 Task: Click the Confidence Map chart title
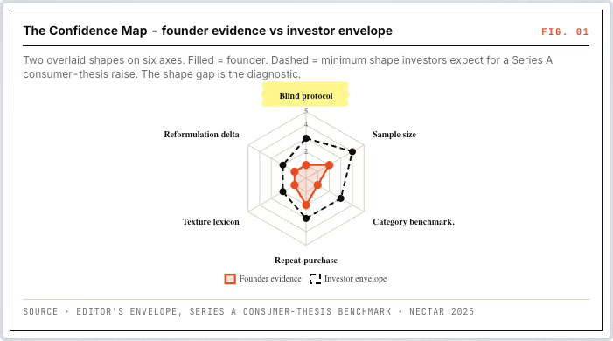pyautogui.click(x=207, y=31)
